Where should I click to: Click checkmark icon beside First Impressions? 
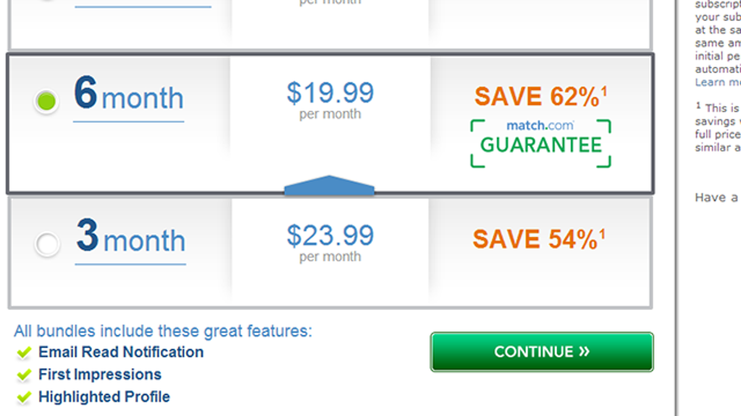tap(24, 375)
